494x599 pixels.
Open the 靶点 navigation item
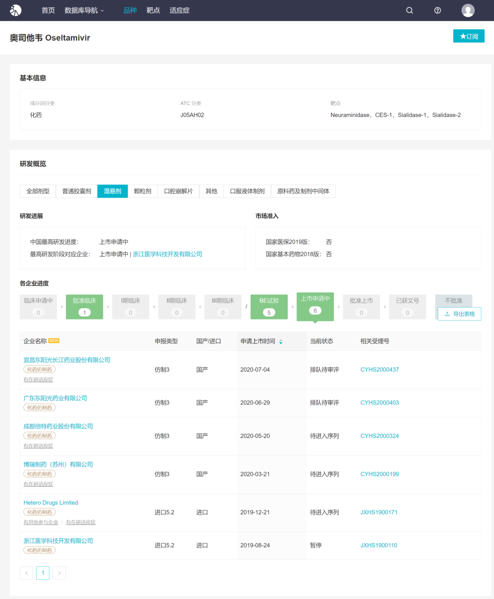153,10
